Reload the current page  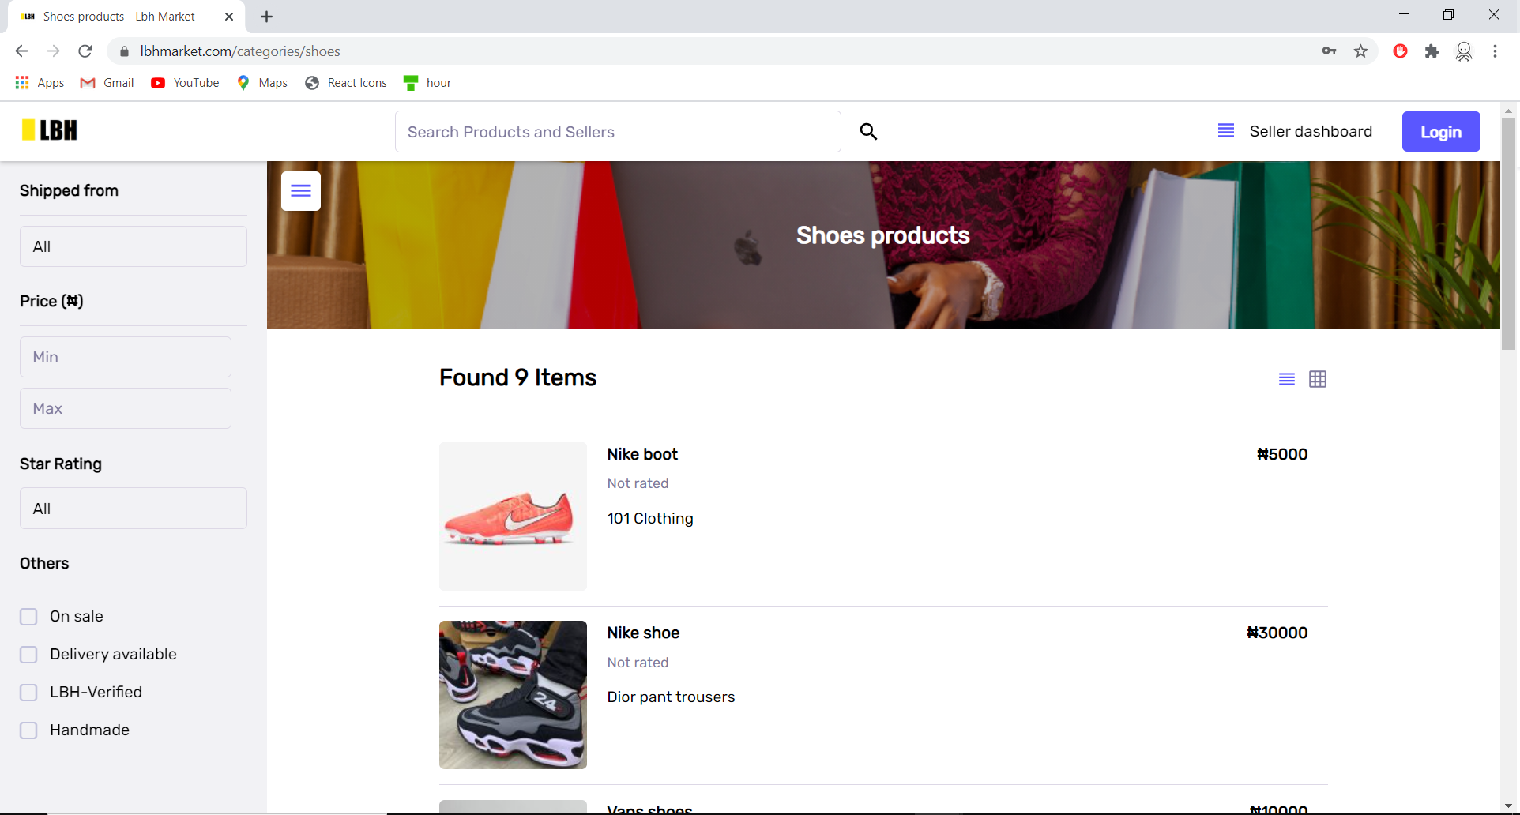tap(85, 51)
